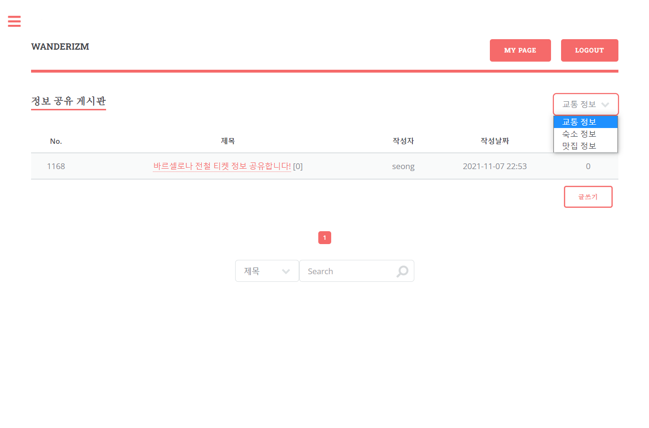Click the 제목 column header

pos(228,141)
